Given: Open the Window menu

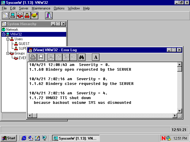Looking at the screenshot, I should (74, 8).
